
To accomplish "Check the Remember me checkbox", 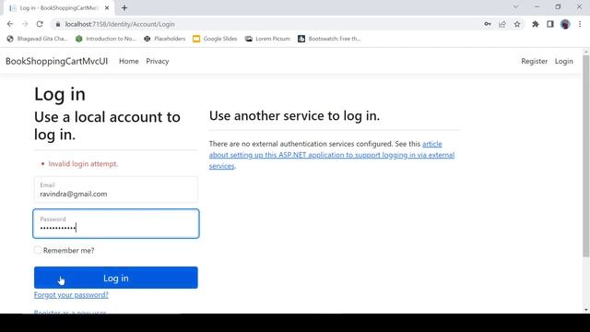I will [38, 250].
